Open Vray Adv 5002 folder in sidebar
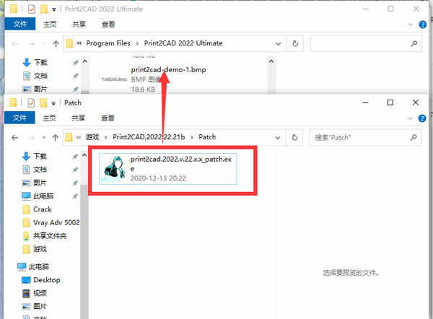The image size is (433, 319). pyautogui.click(x=56, y=222)
